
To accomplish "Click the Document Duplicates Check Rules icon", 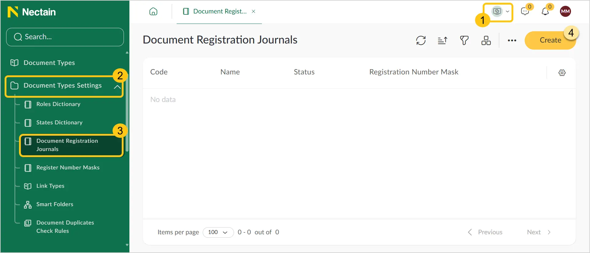I will [28, 223].
